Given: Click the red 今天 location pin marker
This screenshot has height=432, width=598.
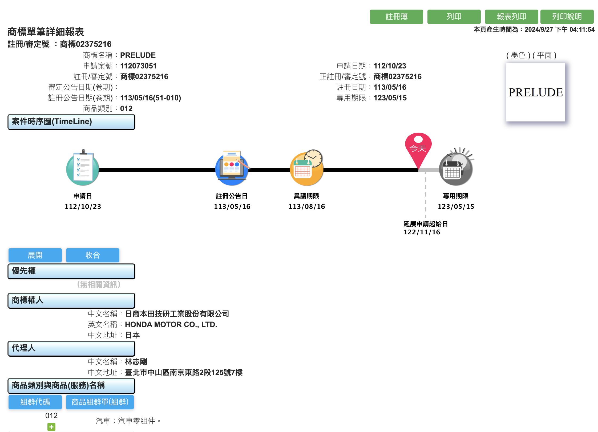Looking at the screenshot, I should click(418, 150).
